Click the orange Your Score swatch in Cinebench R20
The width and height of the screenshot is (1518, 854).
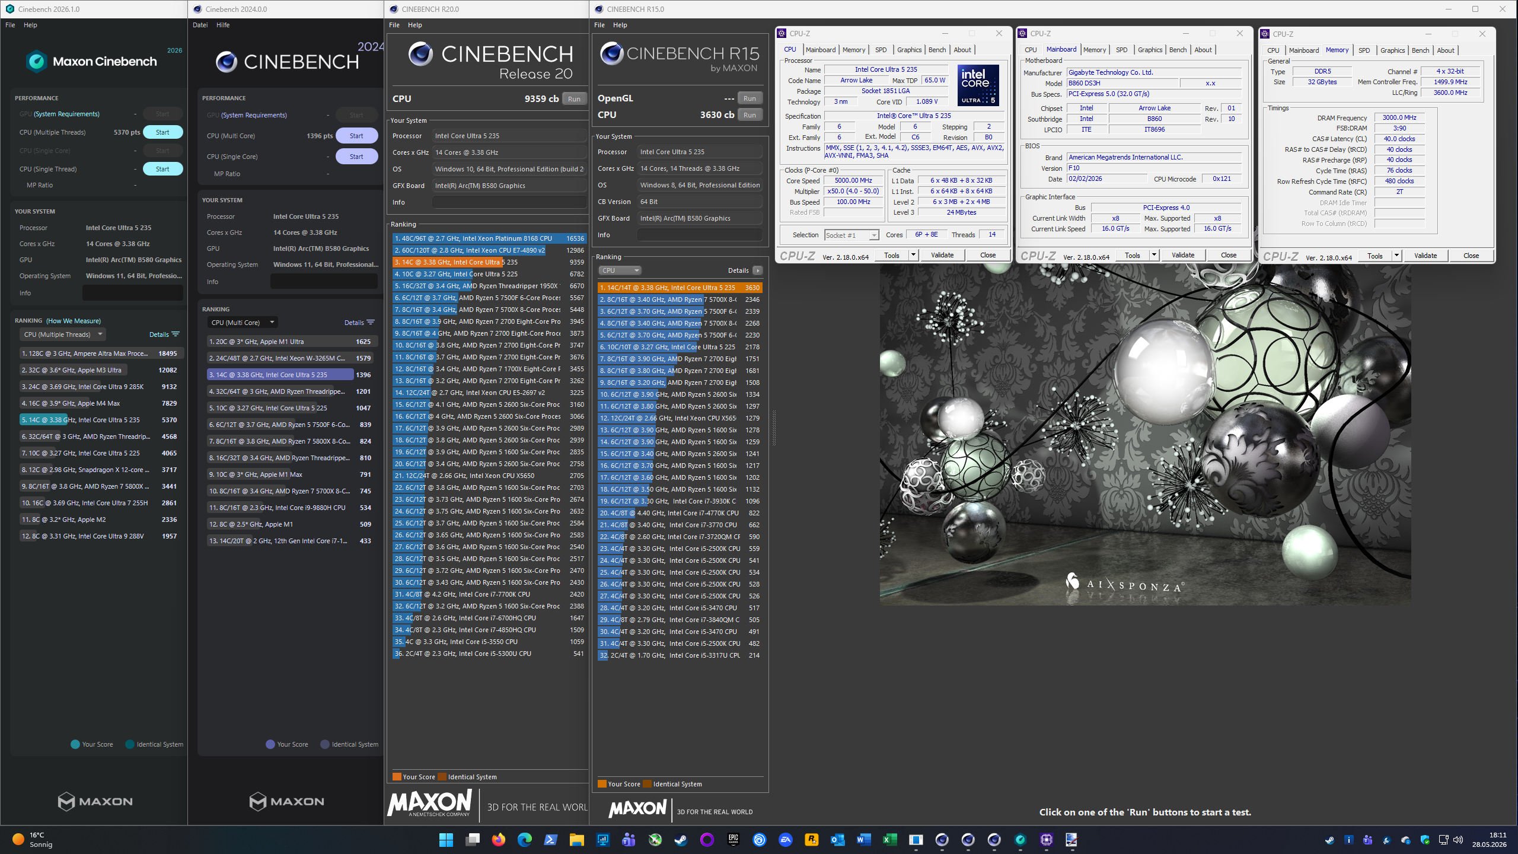(397, 777)
